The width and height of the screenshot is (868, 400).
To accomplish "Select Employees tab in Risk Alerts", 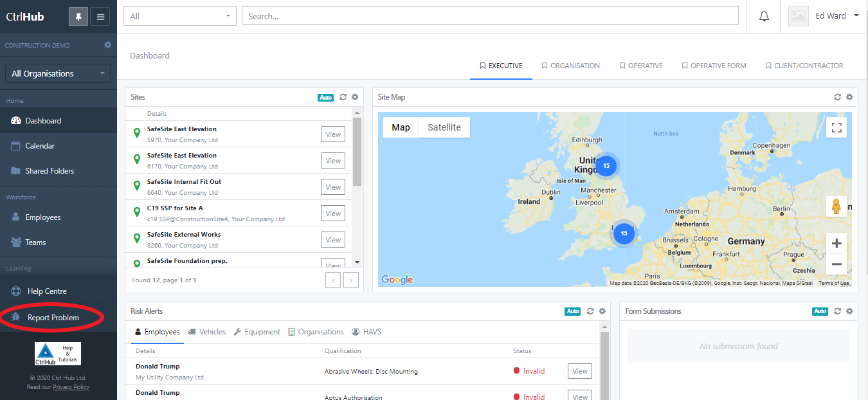I will pos(157,332).
